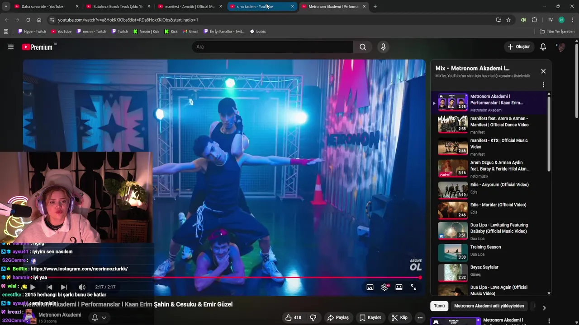Viewport: 579px width, 325px height.
Task: Like the video with 418 likes
Action: 293,318
